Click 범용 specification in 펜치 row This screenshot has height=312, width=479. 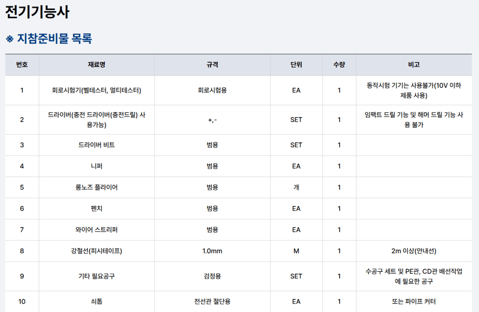point(212,209)
